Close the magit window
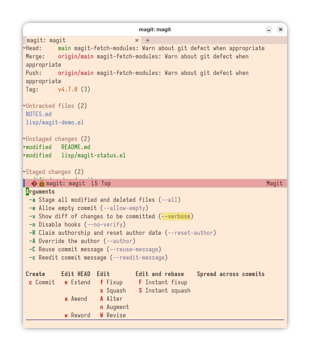The image size is (310, 351). (281, 29)
